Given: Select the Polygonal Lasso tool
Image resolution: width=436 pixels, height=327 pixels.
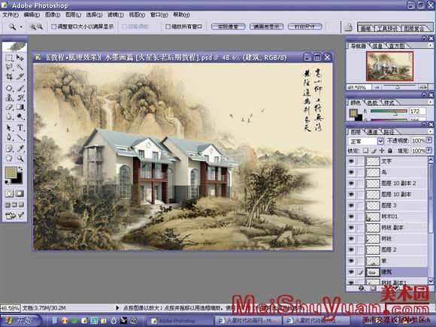Looking at the screenshot, I should coord(9,67).
